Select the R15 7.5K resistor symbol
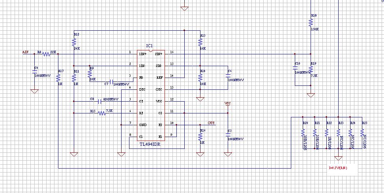The width and height of the screenshot is (384, 193). (x=102, y=113)
